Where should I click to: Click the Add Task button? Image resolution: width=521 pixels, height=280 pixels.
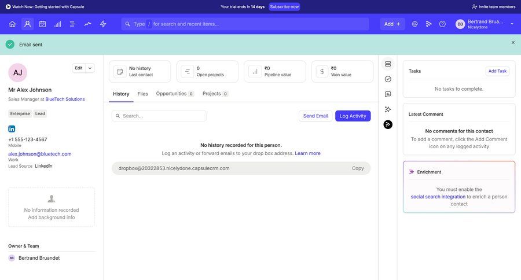[497, 71]
